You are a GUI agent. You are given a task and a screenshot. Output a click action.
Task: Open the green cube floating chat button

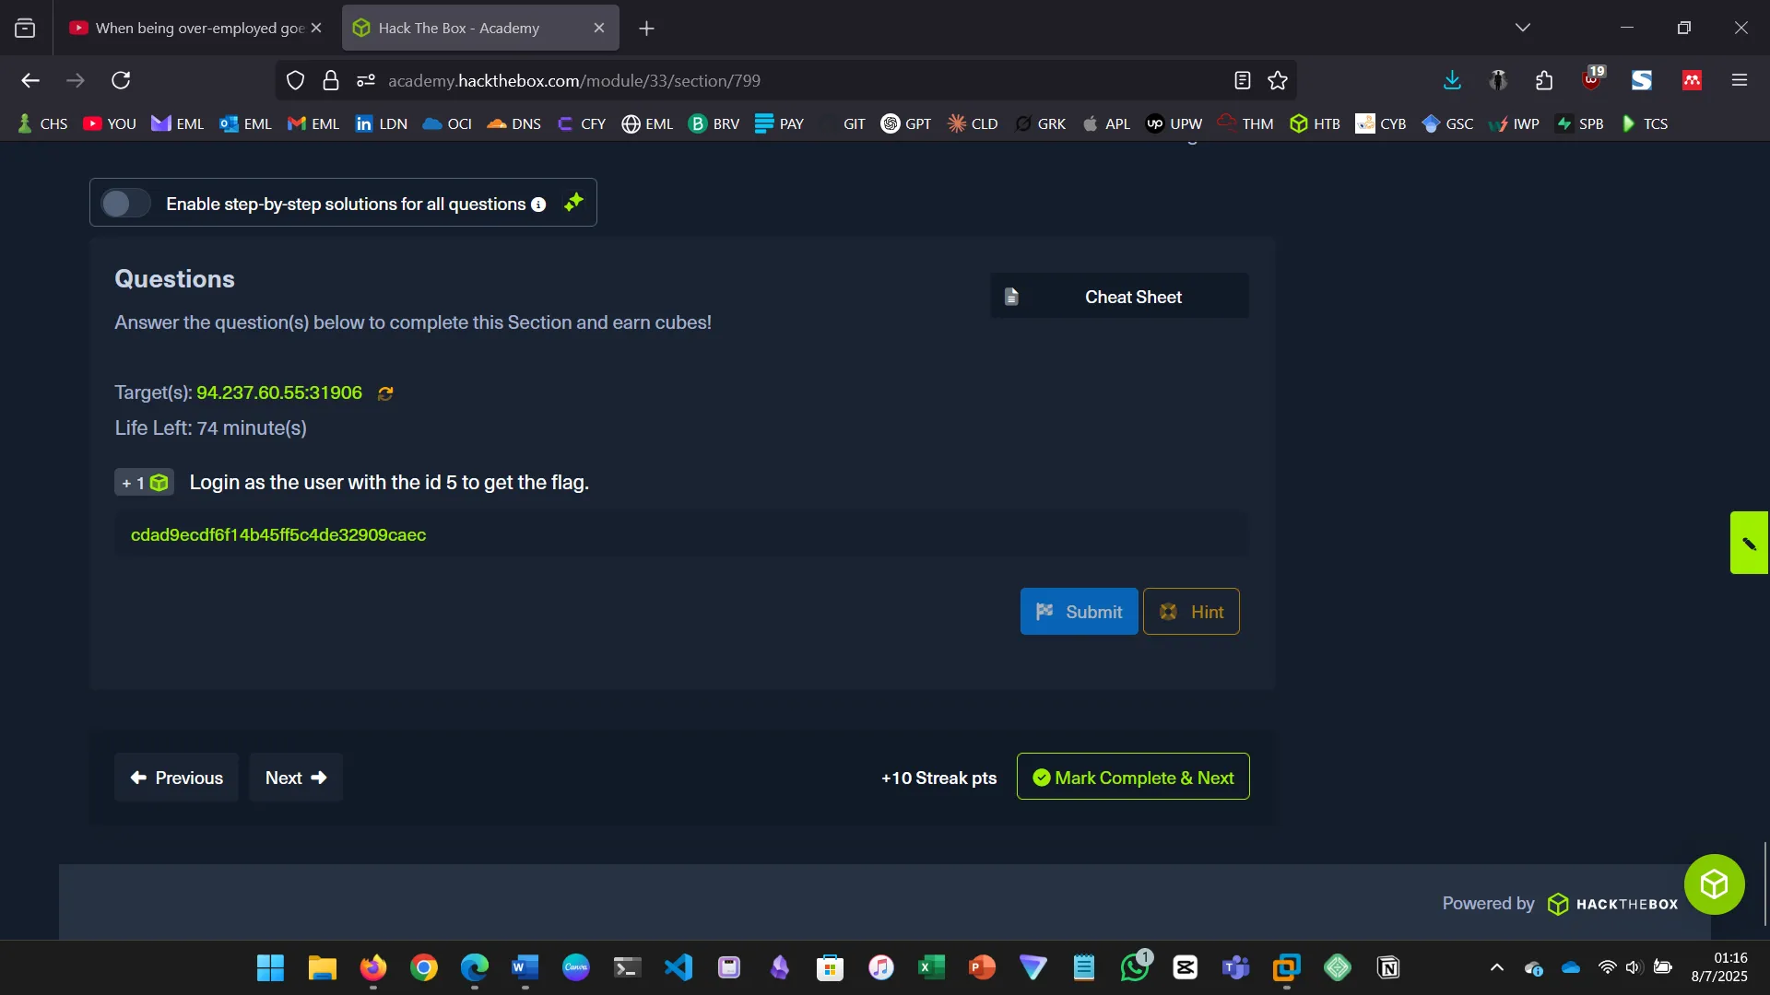click(1714, 884)
